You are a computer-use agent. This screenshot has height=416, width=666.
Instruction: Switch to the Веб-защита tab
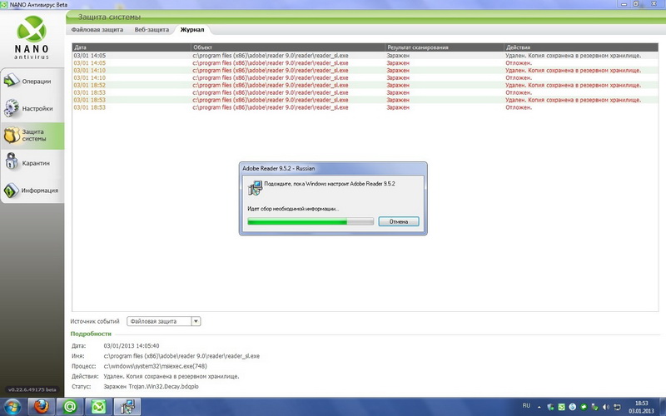click(152, 30)
